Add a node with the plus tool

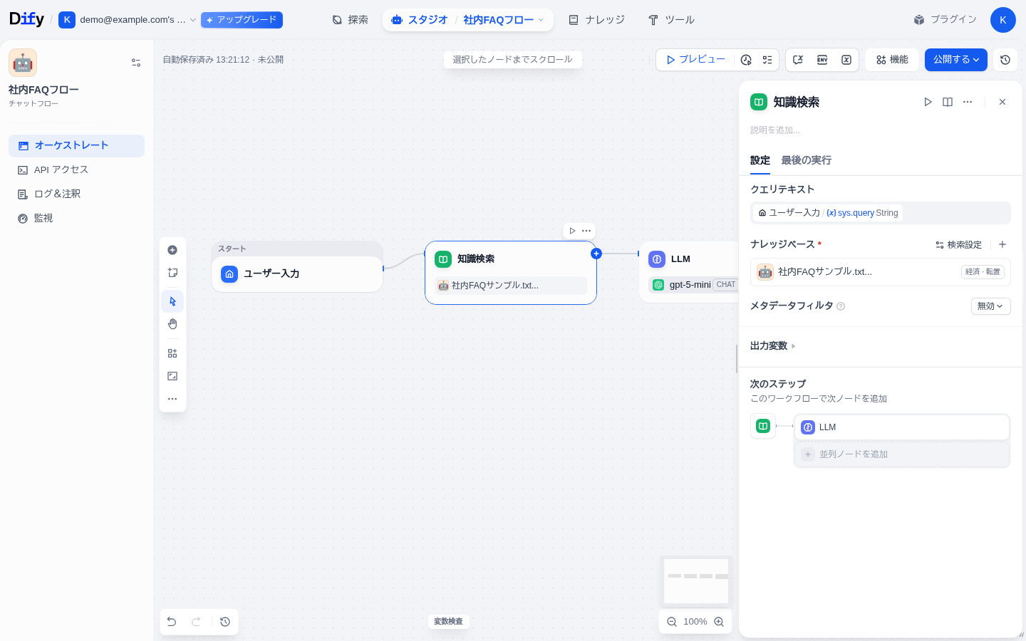pyautogui.click(x=172, y=250)
